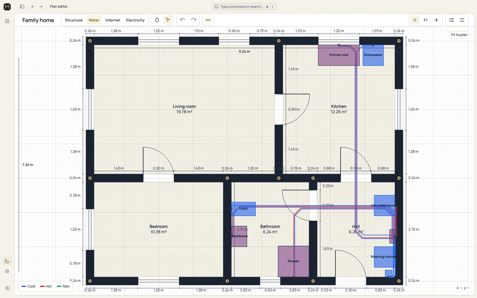Click the 9.24 m width dimension
The height and width of the screenshot is (298, 477).
(x=244, y=52)
